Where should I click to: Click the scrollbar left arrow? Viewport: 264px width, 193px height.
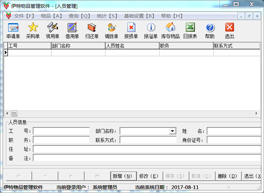coord(7,114)
